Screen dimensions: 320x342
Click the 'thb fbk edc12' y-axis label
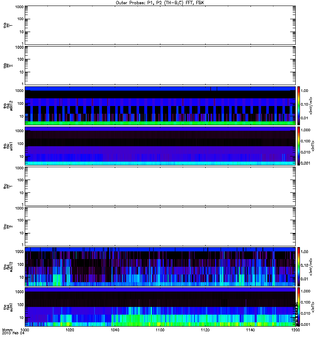[x=8, y=106]
